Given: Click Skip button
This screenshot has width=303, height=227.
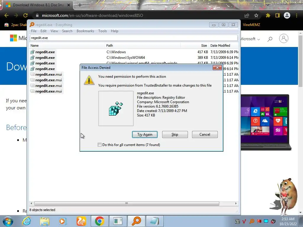Looking at the screenshot, I should [175, 134].
